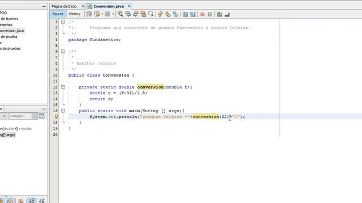The height and width of the screenshot is (203, 362).
Task: Click the "gradosa Celsius =" string literal
Action: [x=165, y=117]
